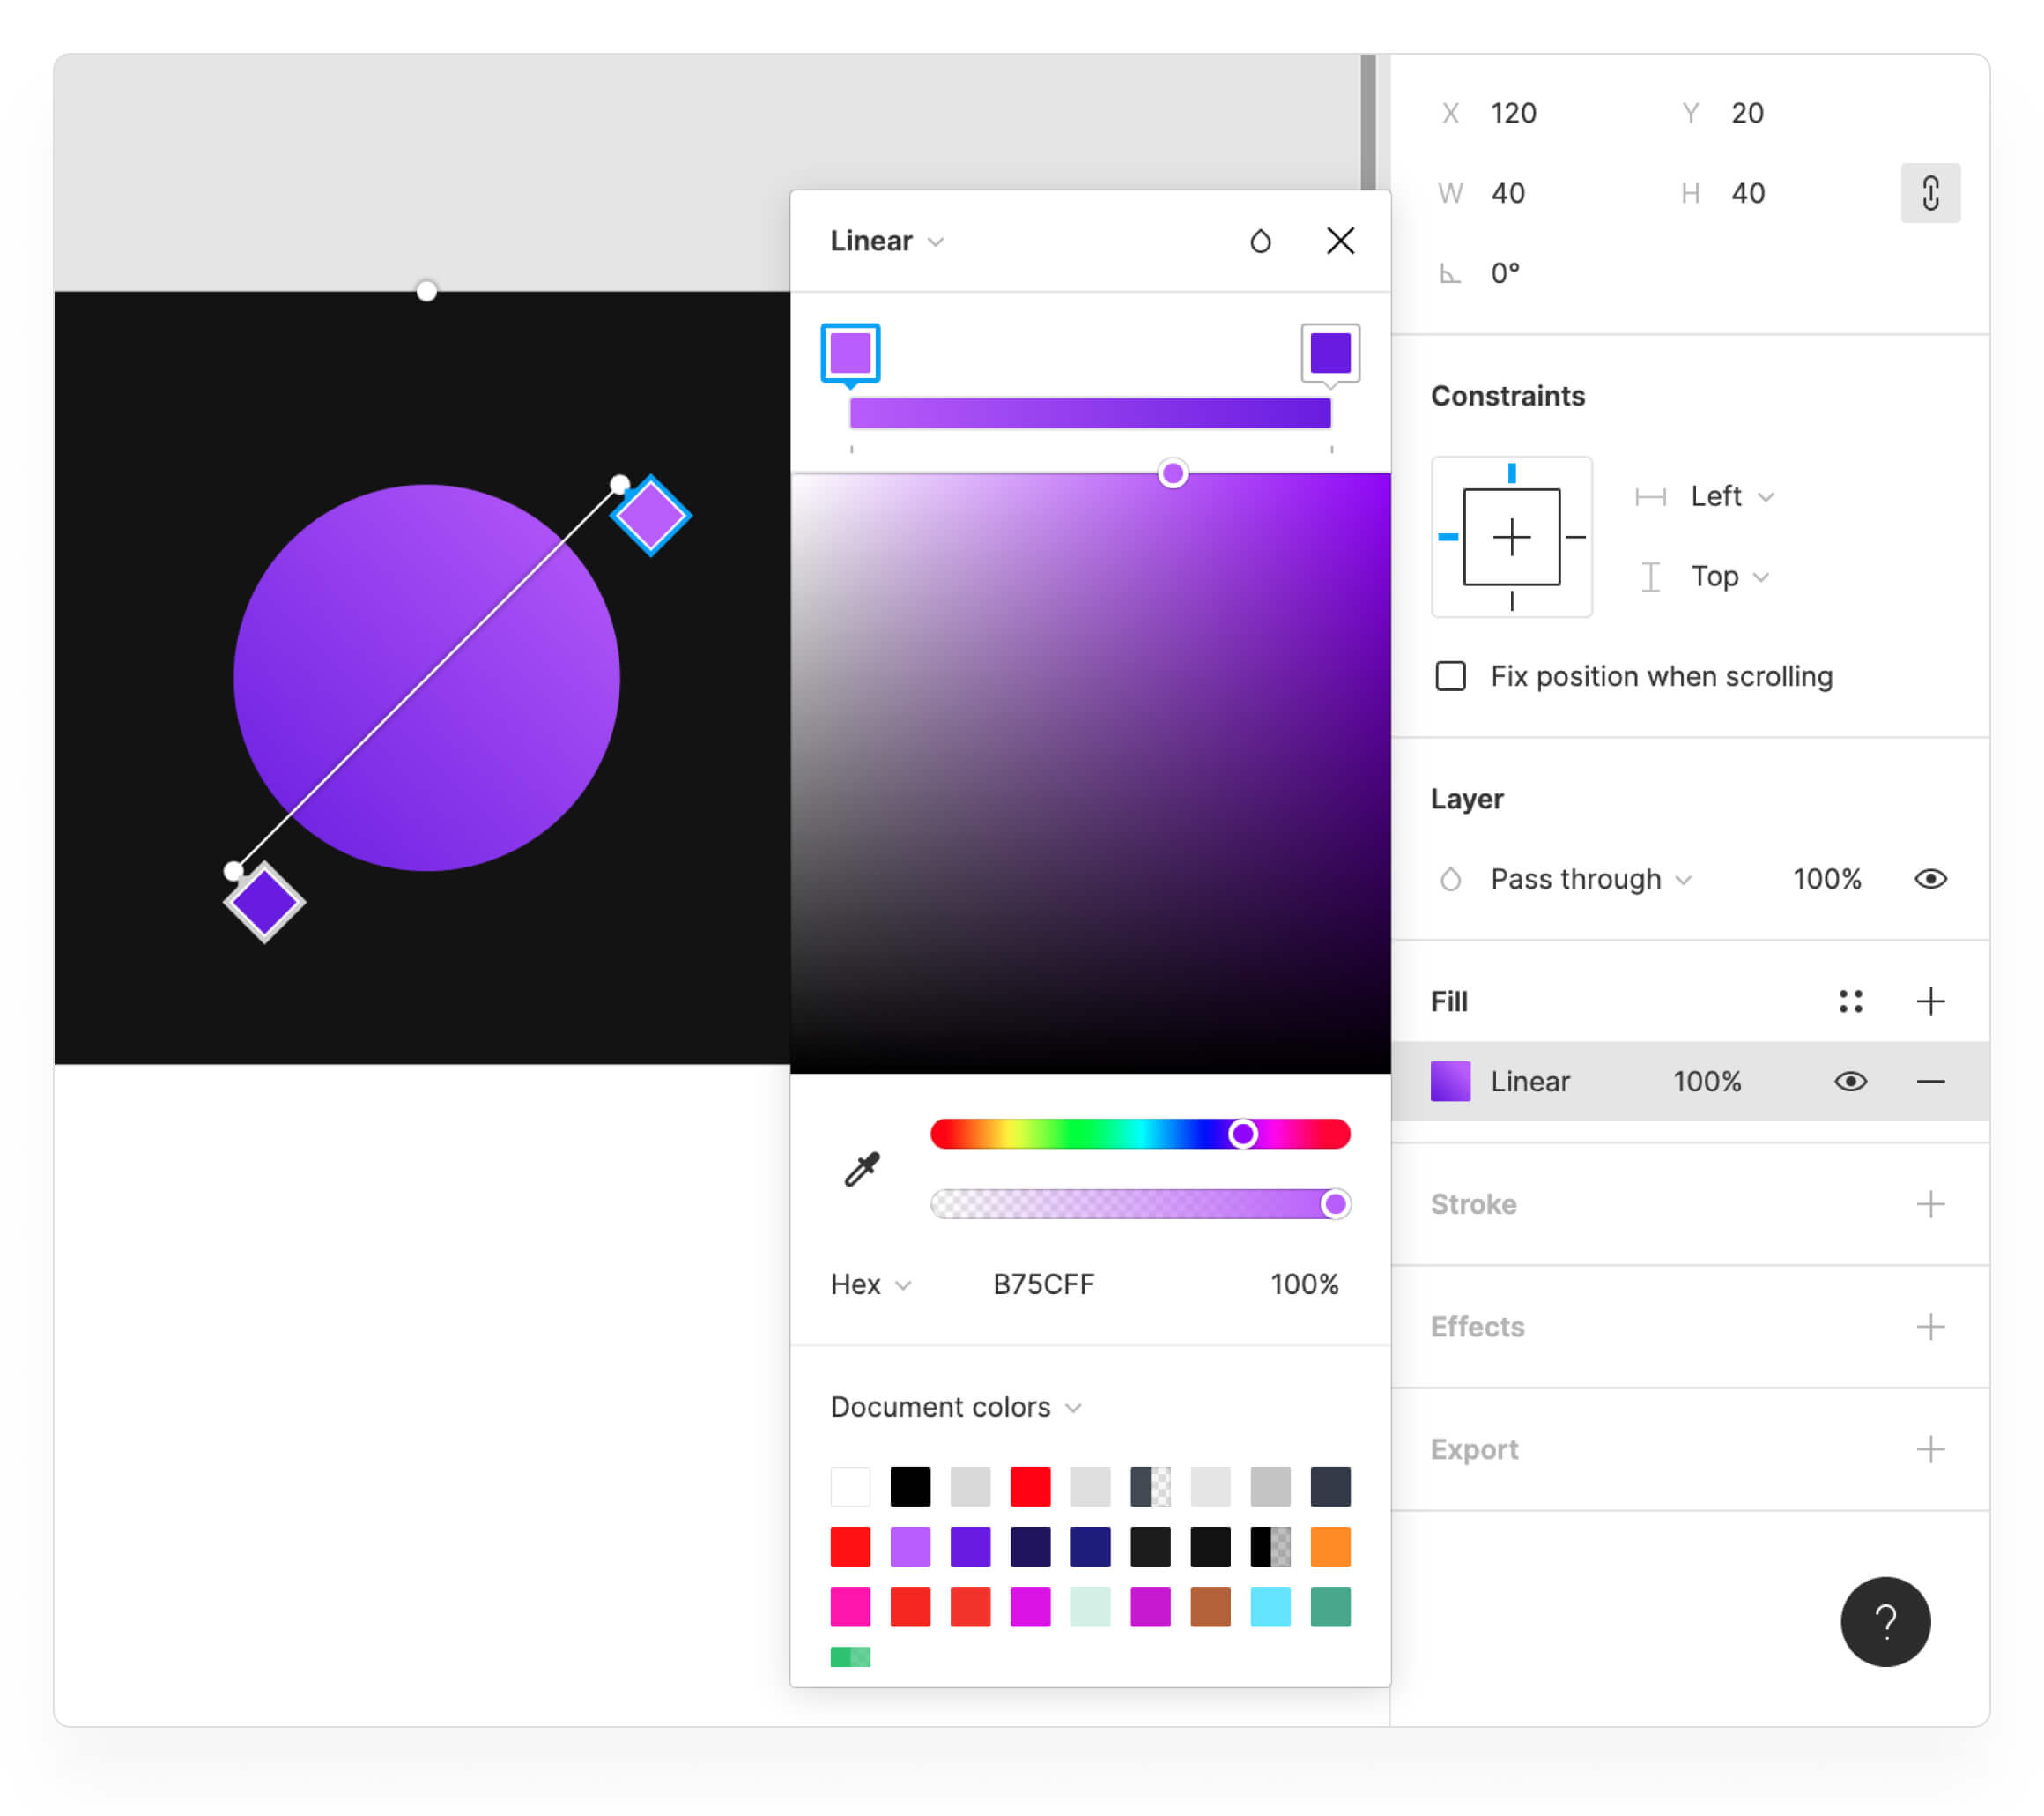Open Left horizontal constraint dropdown
The width and height of the screenshot is (2044, 1816).
point(1730,496)
